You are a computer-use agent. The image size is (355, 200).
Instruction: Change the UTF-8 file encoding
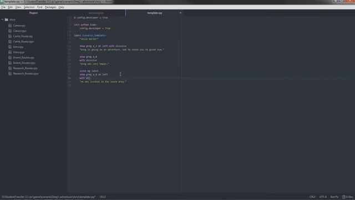point(323,197)
